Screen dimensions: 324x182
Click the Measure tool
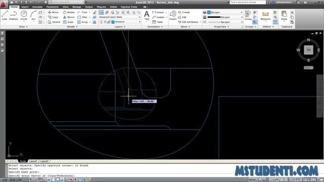265,16
